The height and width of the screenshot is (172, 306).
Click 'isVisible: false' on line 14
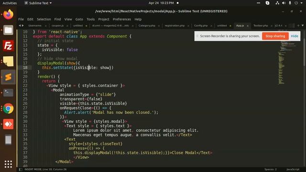pos(60,50)
